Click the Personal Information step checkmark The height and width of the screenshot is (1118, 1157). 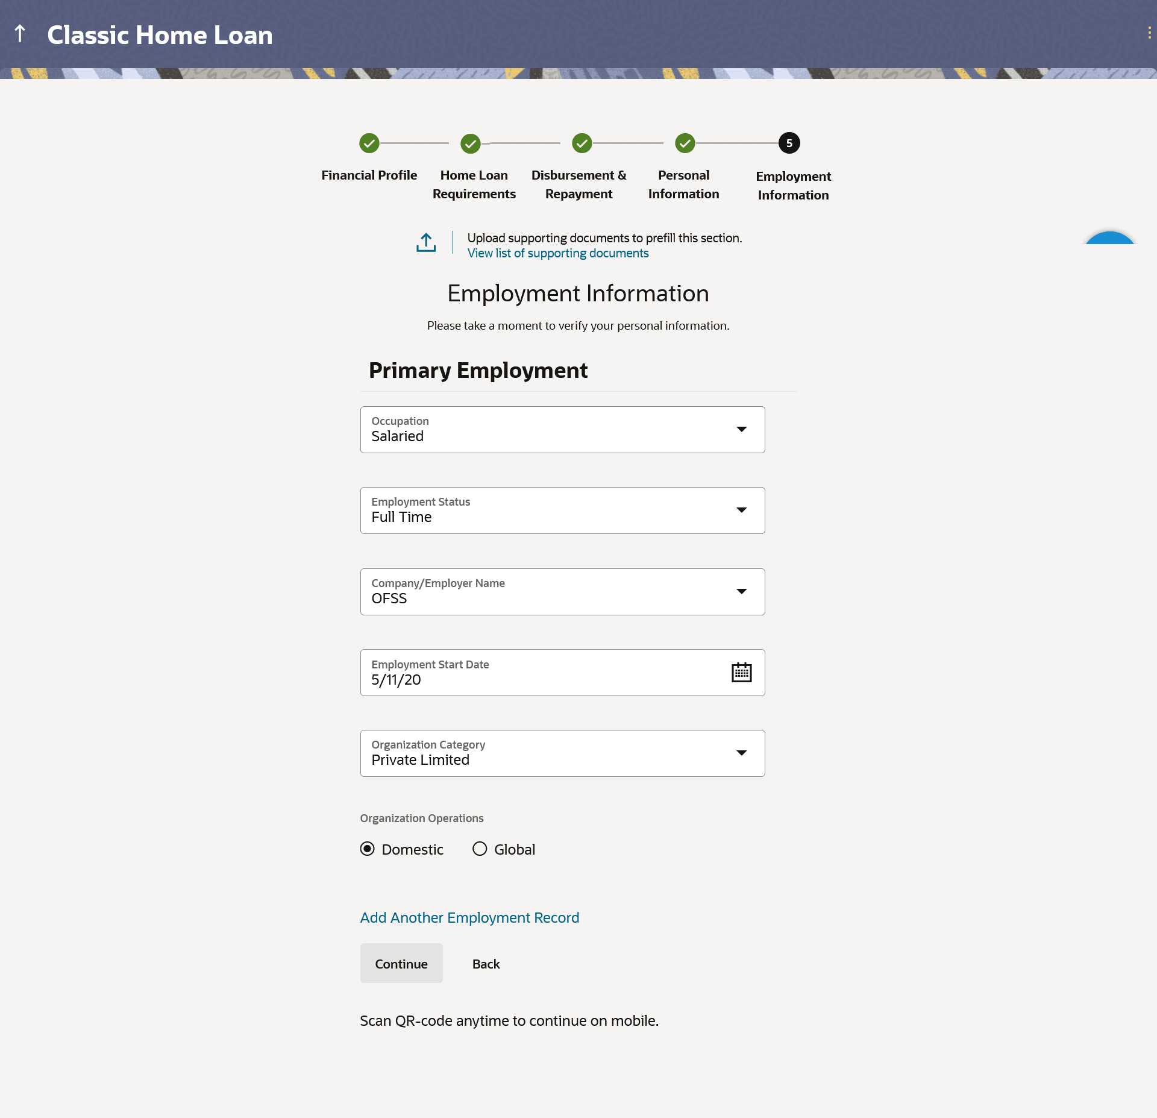(685, 143)
